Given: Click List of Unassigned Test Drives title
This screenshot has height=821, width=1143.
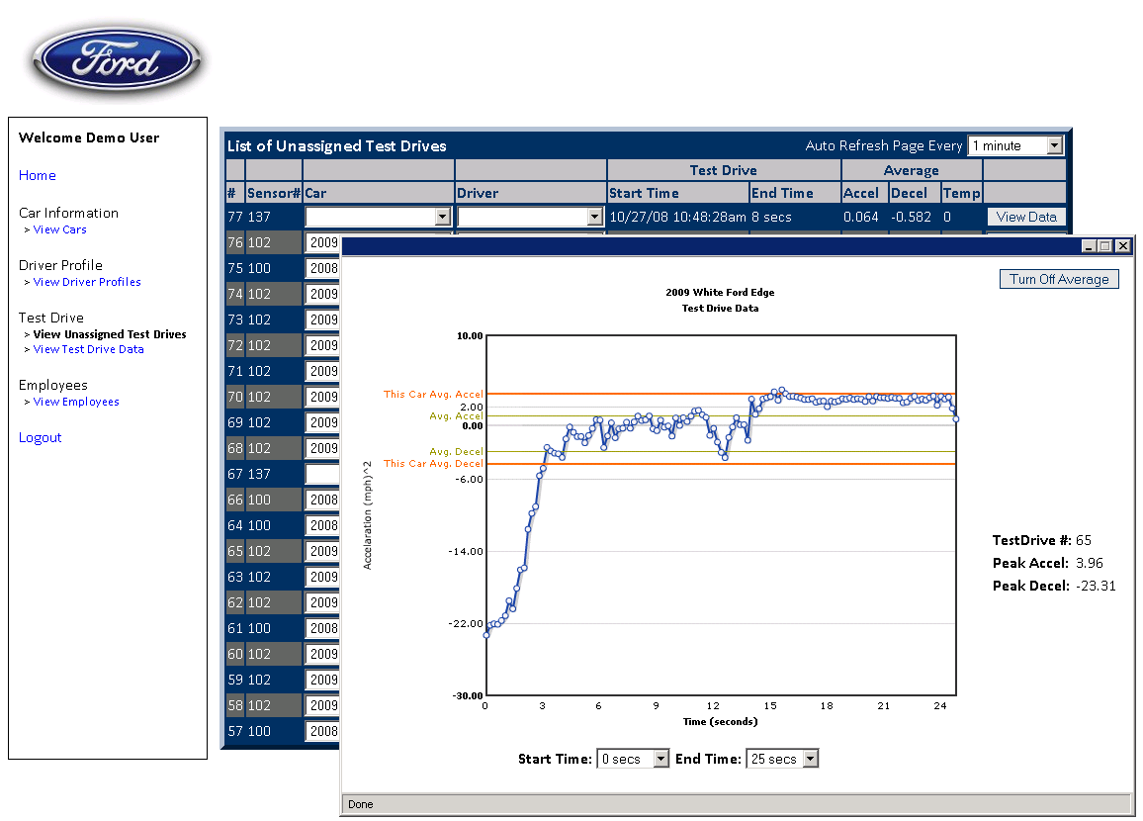Looking at the screenshot, I should [337, 145].
